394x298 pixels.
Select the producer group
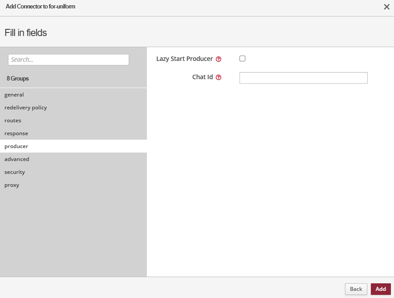[16, 146]
